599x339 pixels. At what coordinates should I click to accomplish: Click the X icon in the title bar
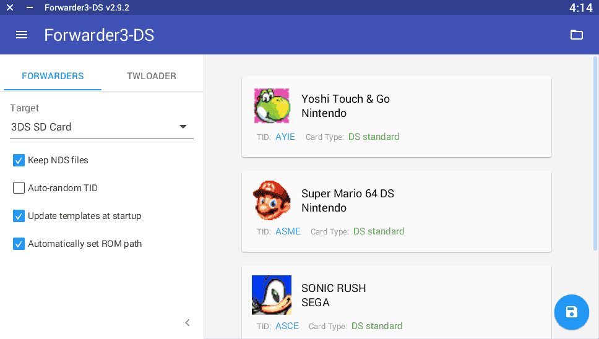pos(10,7)
